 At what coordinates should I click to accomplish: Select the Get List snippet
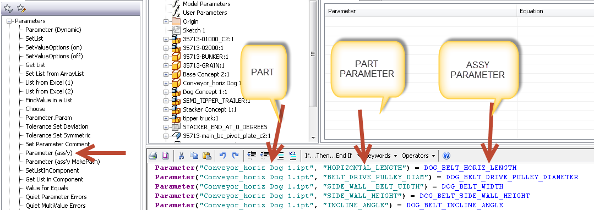click(x=35, y=65)
